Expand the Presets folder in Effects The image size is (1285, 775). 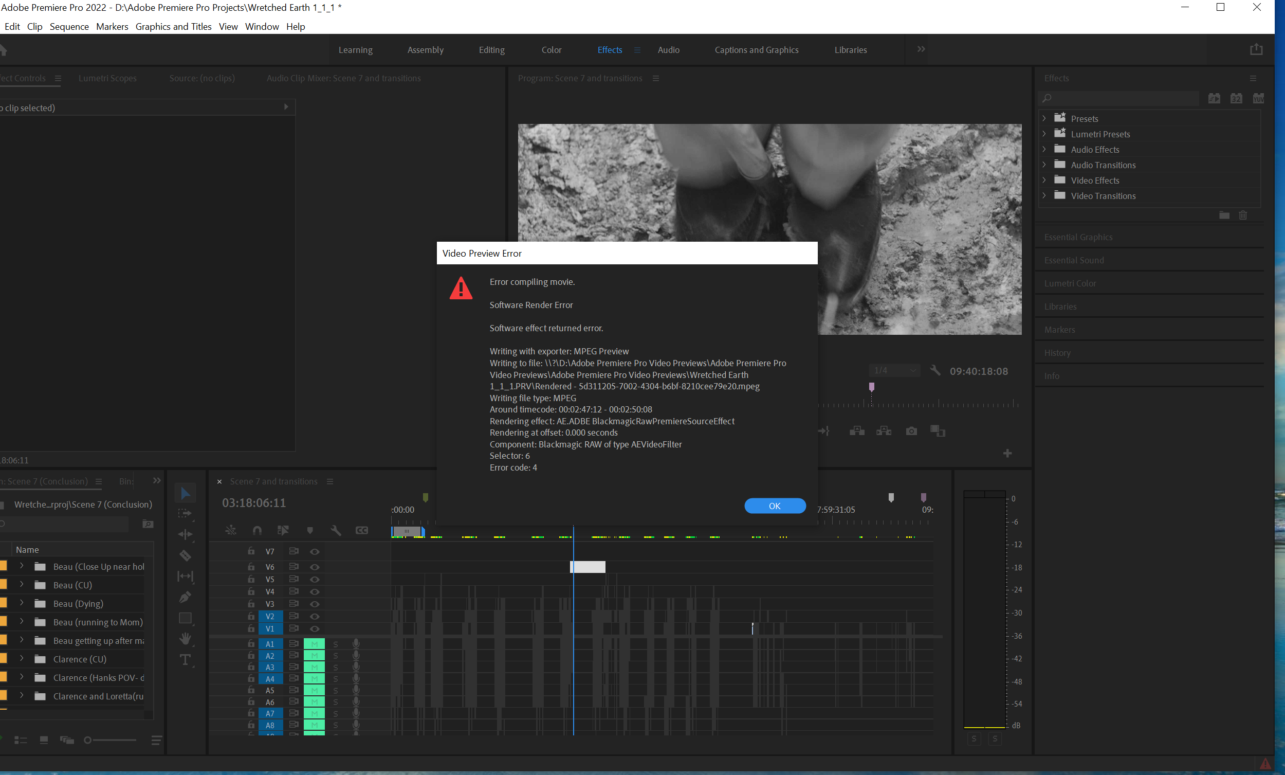[1045, 118]
